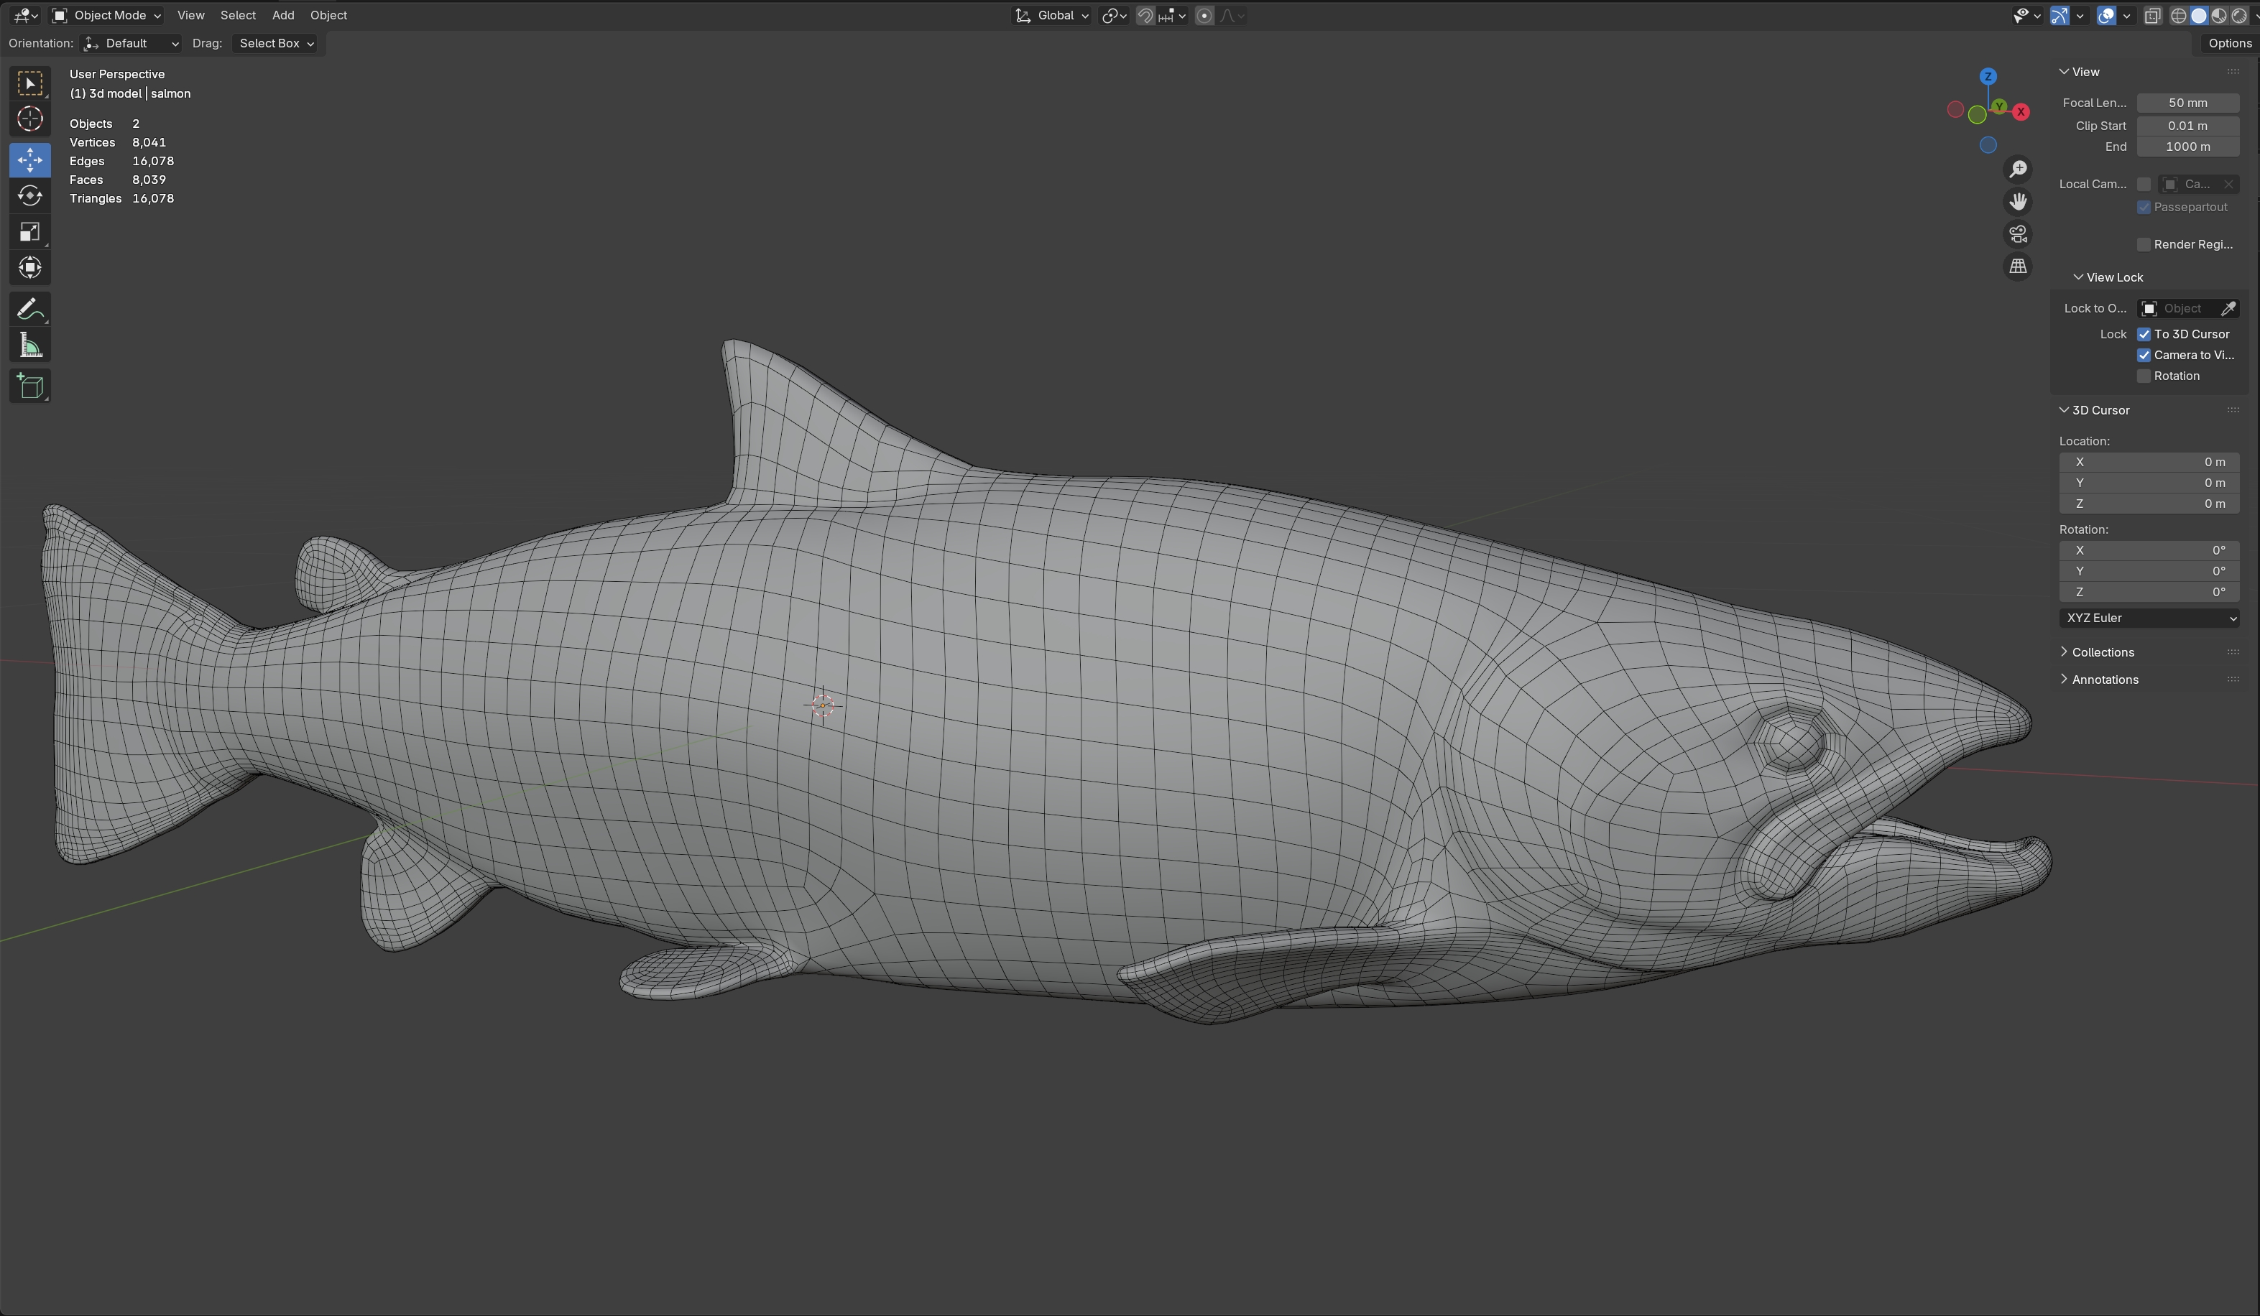Screen dimensions: 2260x1316
Task: Open the XYZ Euler rotation mode dropdown
Action: [x=2149, y=618]
